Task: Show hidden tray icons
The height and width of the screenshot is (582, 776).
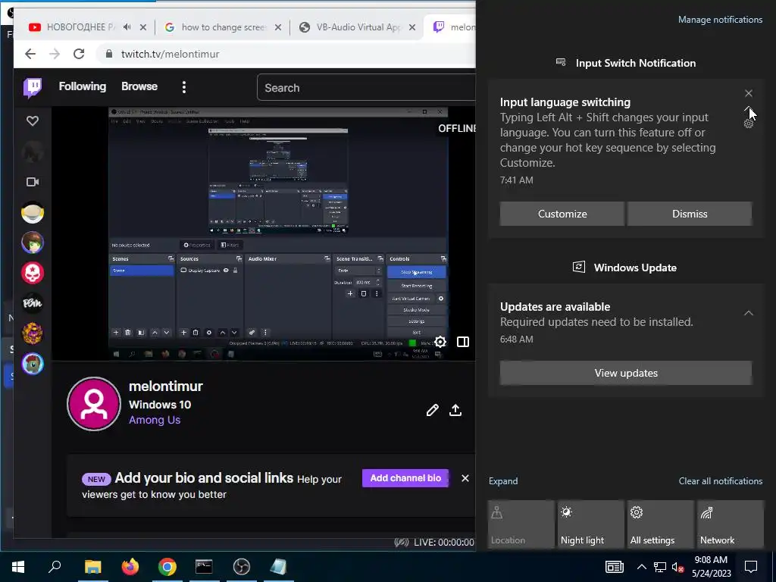Action: pyautogui.click(x=641, y=567)
